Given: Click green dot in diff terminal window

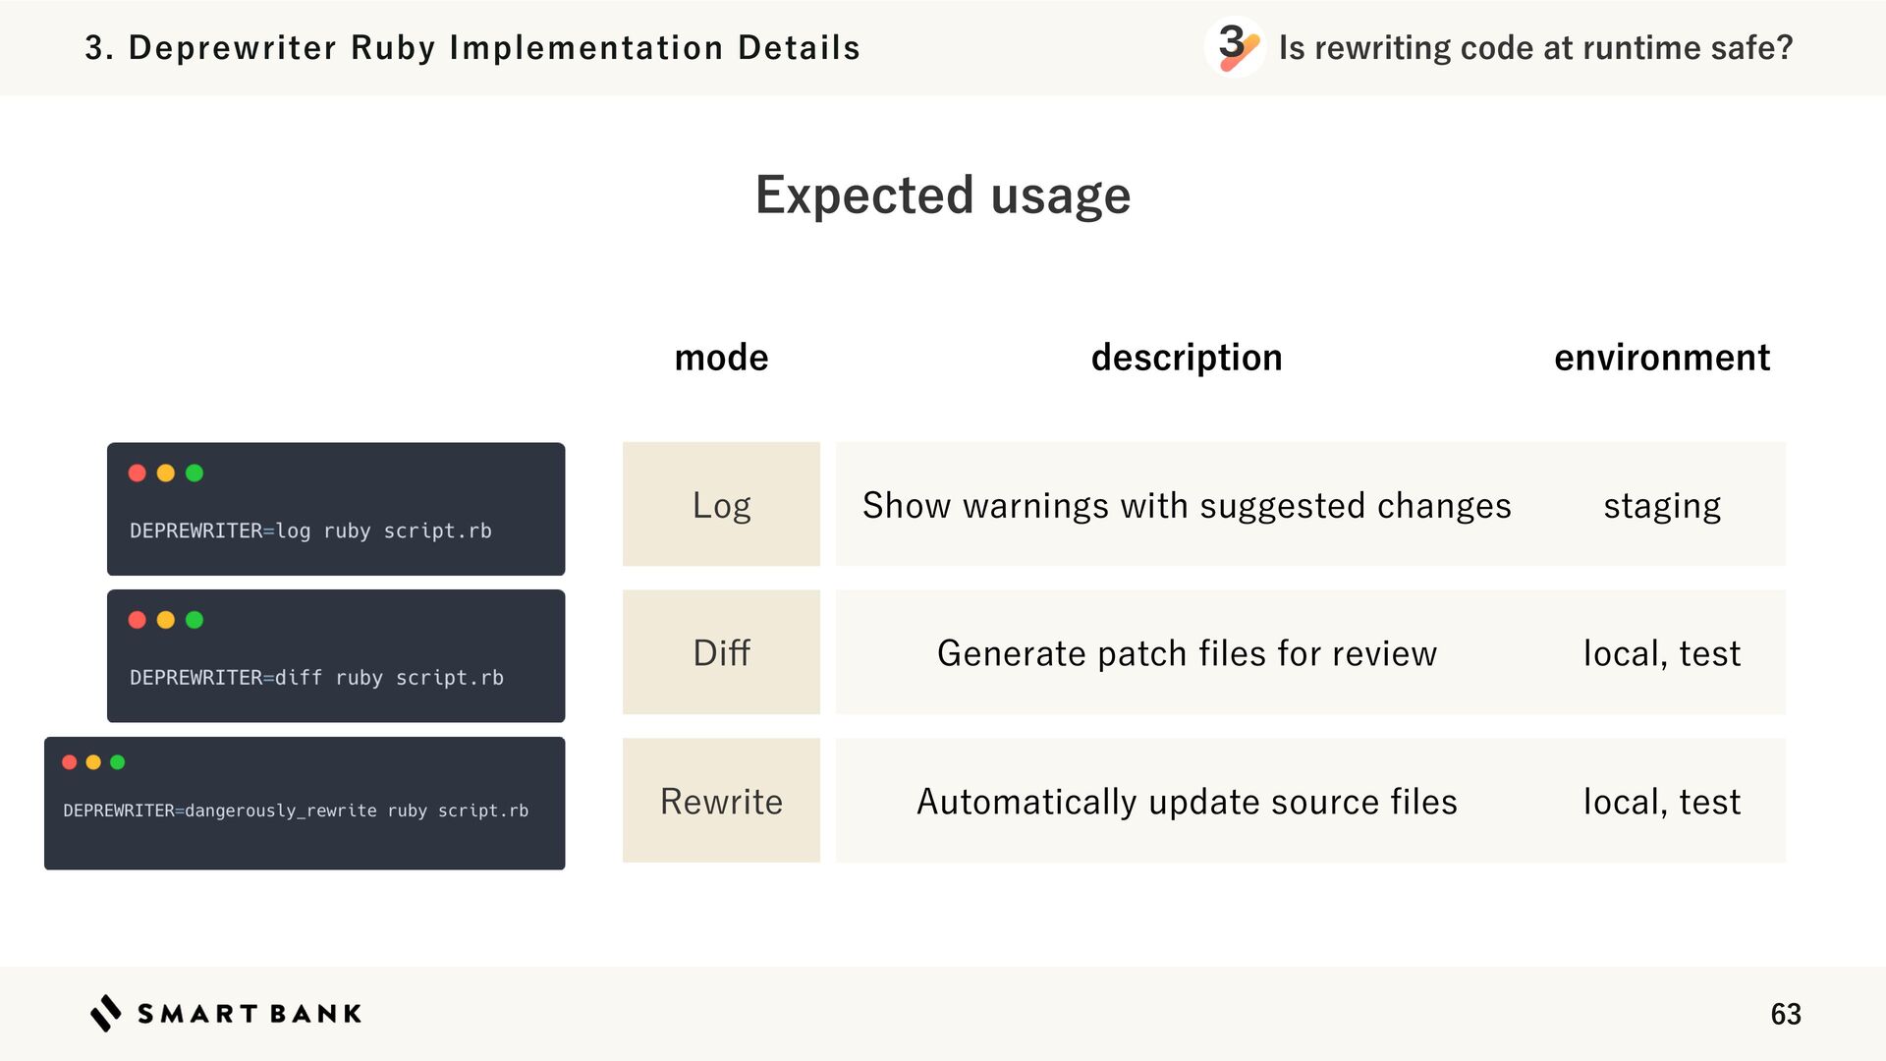Looking at the screenshot, I should pyautogui.click(x=194, y=620).
